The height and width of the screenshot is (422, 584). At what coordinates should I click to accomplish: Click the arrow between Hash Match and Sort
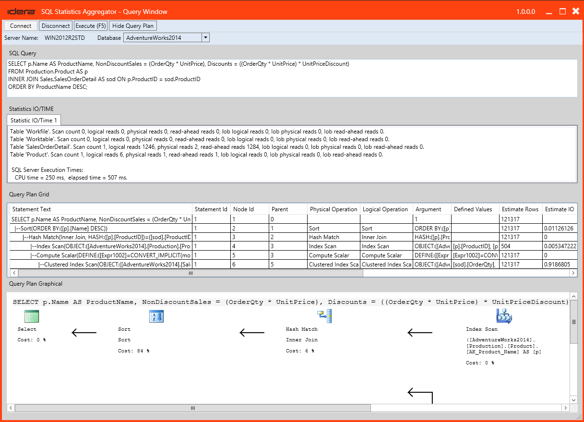click(x=251, y=332)
